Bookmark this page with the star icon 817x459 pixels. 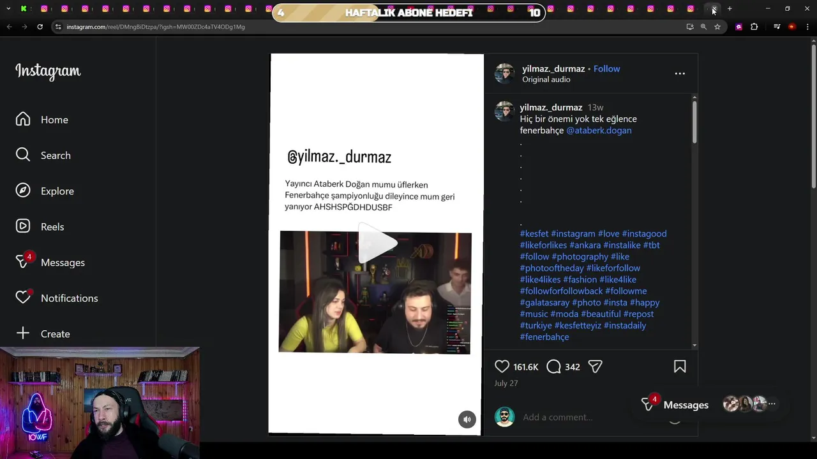click(x=717, y=27)
